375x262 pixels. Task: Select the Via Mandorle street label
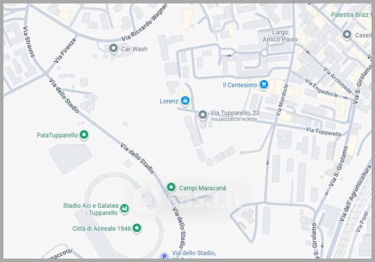[282, 100]
